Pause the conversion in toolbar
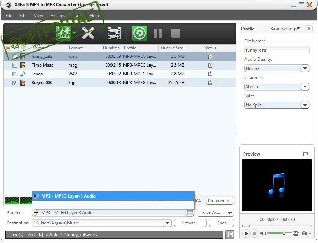This screenshot has width=318, height=243. coord(158,33)
